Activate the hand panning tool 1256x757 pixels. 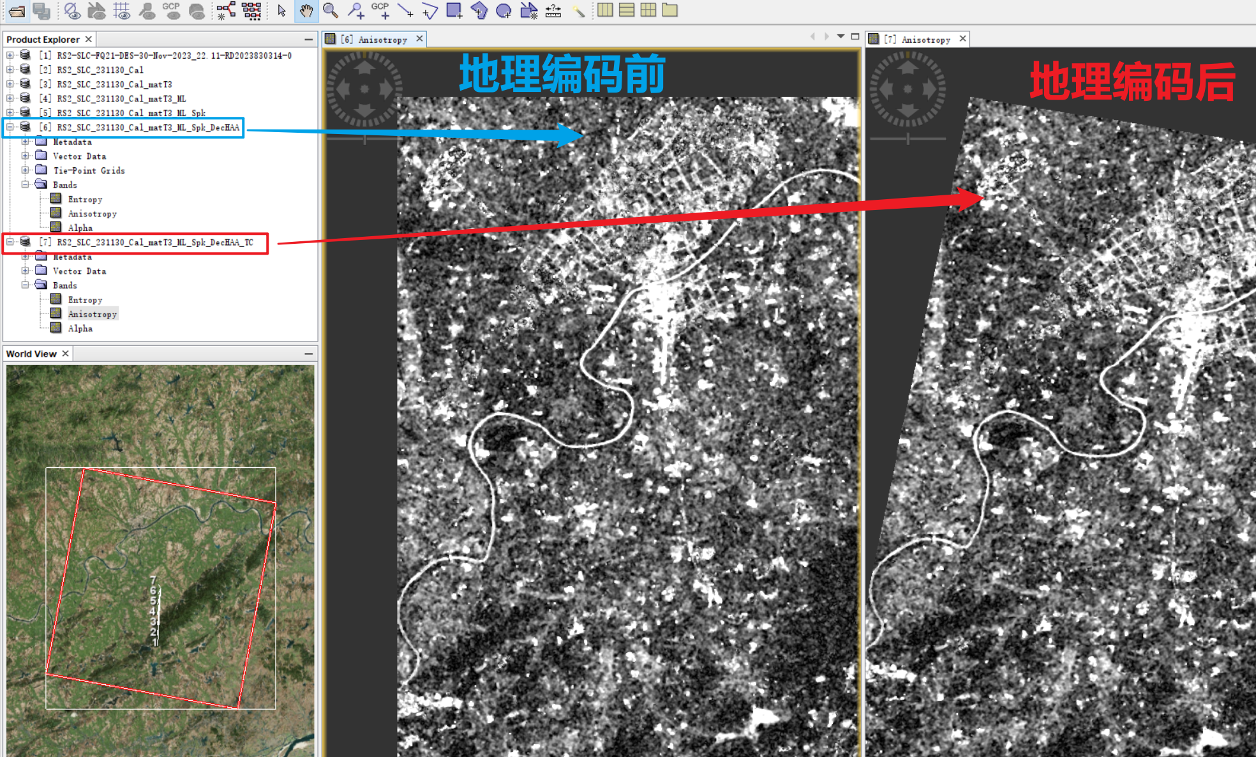pyautogui.click(x=306, y=10)
